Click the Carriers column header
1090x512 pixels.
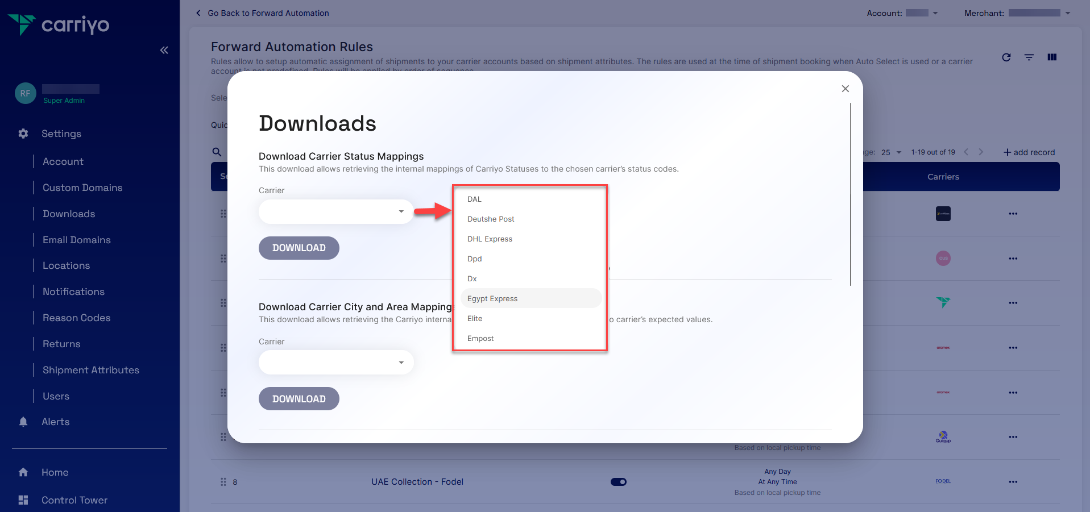coord(943,177)
